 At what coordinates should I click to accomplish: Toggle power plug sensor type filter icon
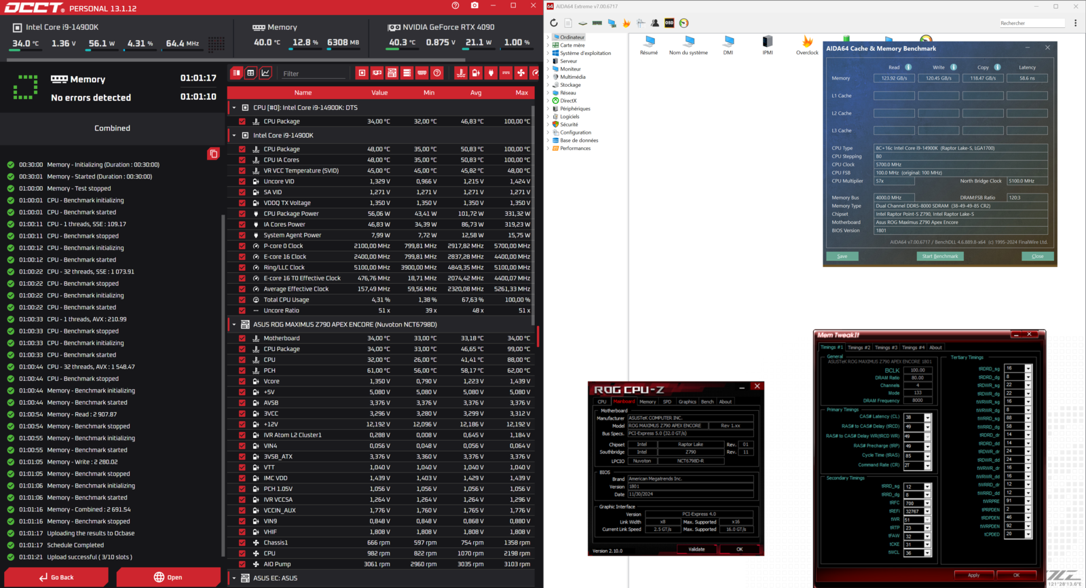tap(491, 73)
